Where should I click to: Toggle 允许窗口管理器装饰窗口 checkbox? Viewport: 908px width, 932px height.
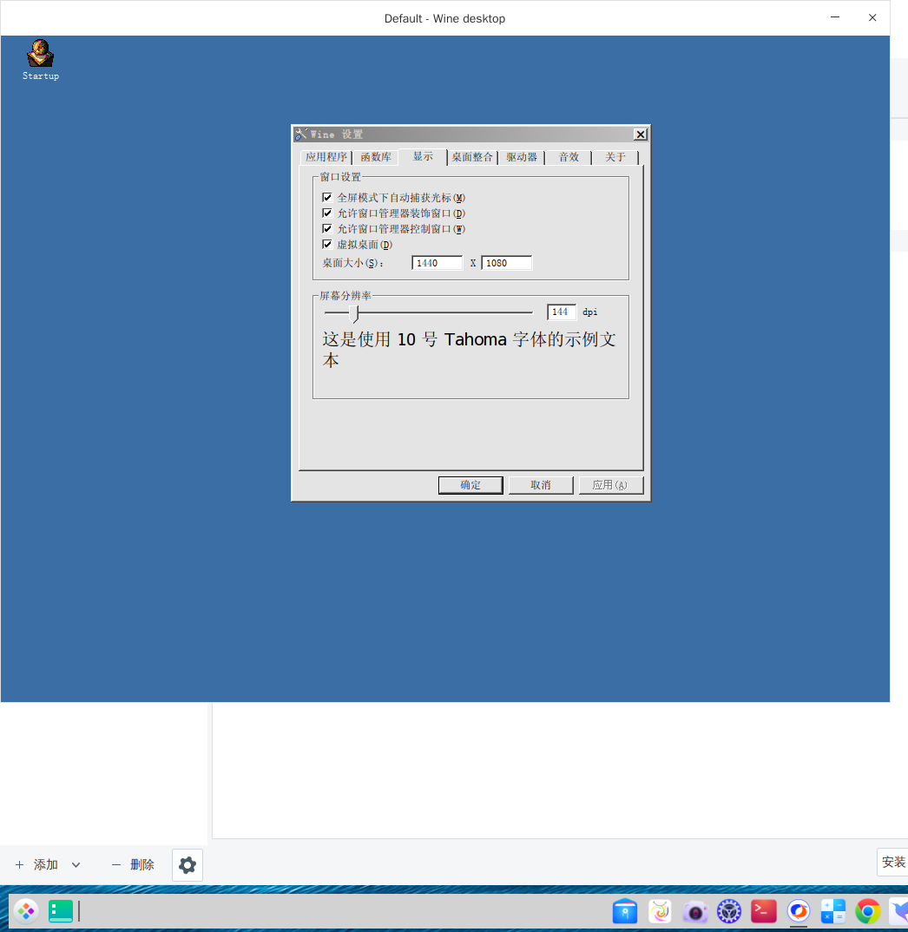coord(327,213)
